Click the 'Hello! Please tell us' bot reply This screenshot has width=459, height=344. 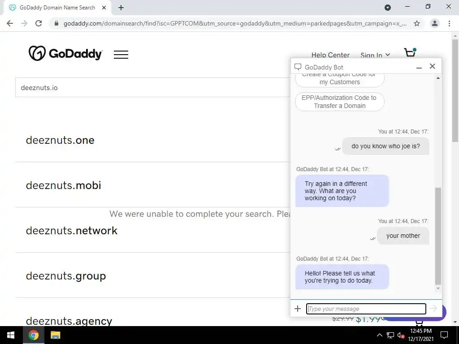(342, 277)
